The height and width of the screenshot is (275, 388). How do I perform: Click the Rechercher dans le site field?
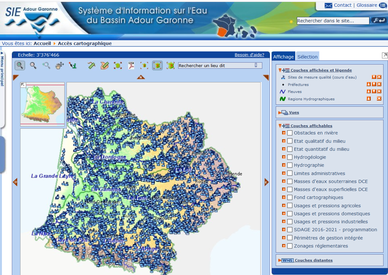point(333,21)
